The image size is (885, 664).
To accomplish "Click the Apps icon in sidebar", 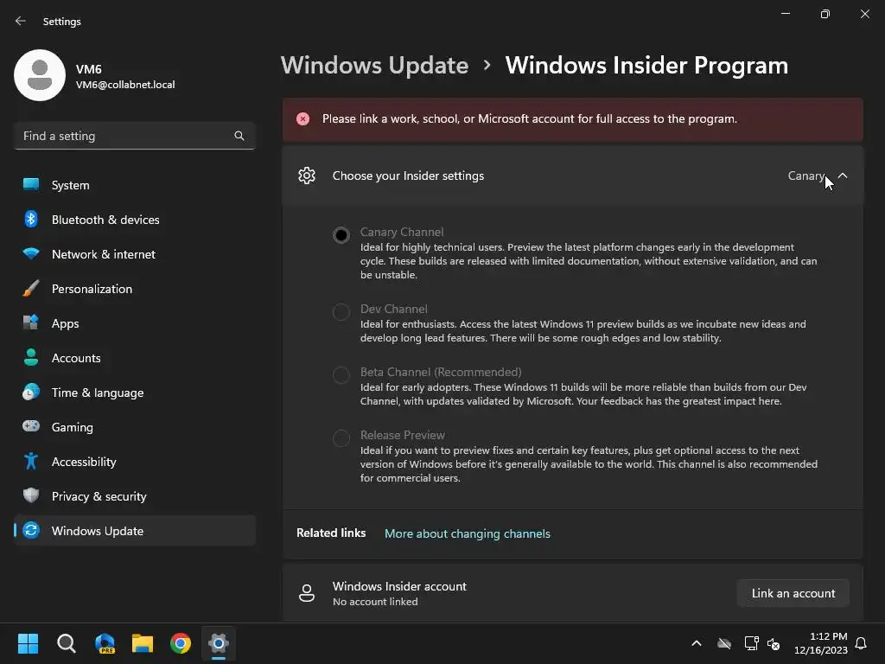I will pyautogui.click(x=31, y=323).
